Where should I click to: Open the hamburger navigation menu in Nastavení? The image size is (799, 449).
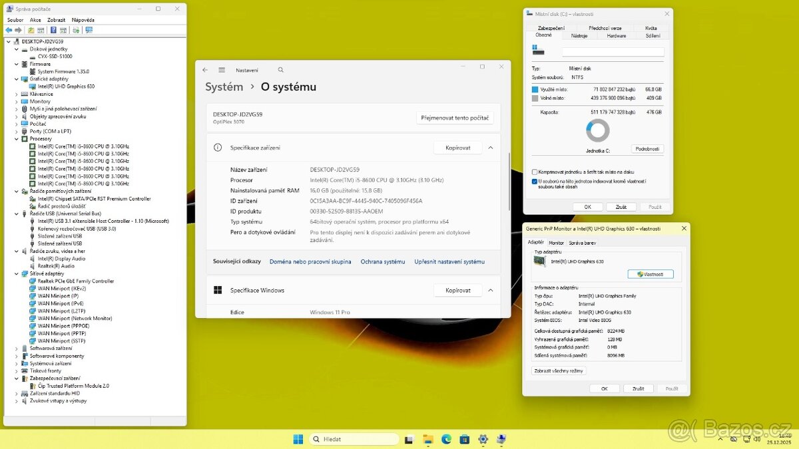point(222,70)
